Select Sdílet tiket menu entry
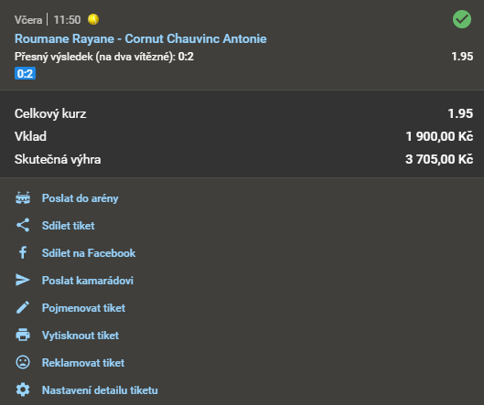This screenshot has width=484, height=405. point(69,226)
